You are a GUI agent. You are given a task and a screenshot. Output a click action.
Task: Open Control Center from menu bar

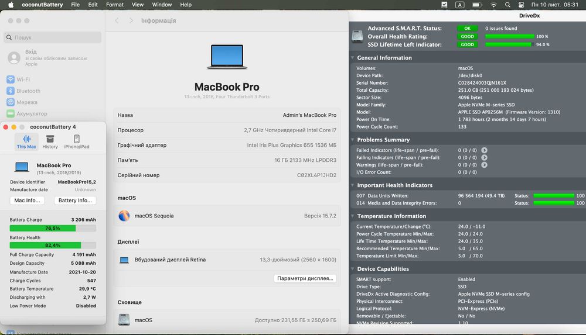pyautogui.click(x=522, y=5)
